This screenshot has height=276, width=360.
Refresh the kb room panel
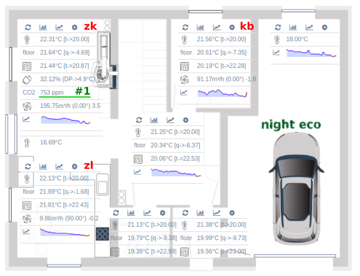185,27
